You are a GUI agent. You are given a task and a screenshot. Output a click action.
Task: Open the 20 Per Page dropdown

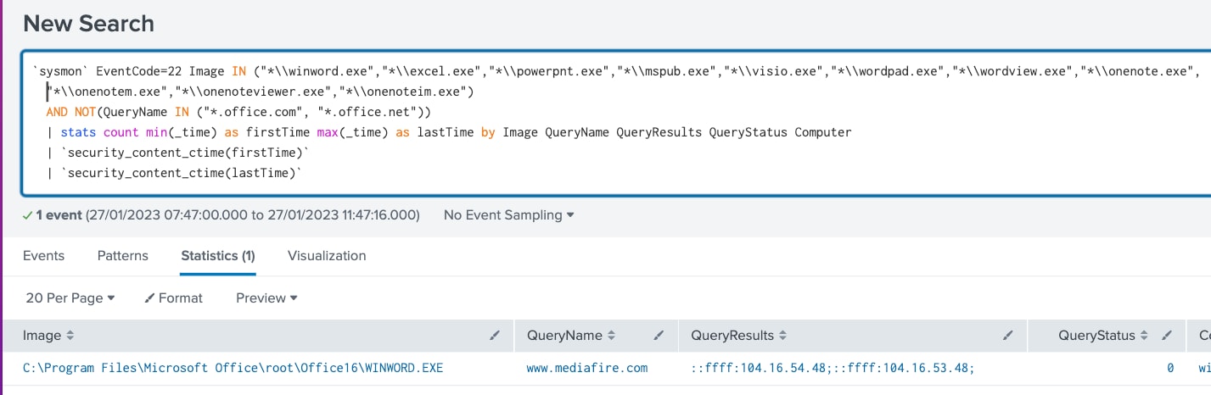[x=70, y=298]
